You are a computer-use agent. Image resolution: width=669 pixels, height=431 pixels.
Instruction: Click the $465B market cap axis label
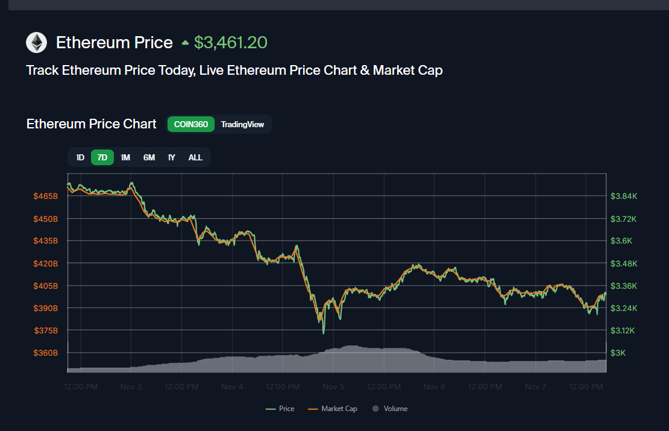click(x=46, y=196)
